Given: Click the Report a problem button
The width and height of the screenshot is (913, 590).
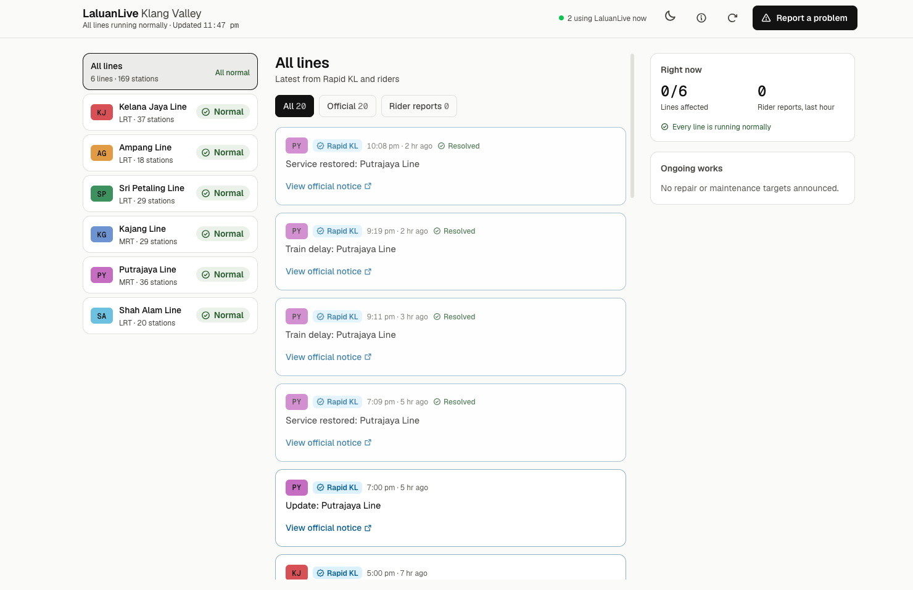Looking at the screenshot, I should 804,18.
